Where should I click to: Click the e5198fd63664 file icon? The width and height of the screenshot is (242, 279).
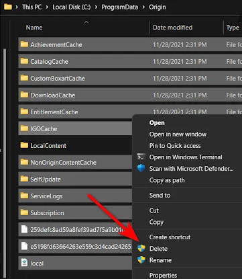(x=24, y=246)
